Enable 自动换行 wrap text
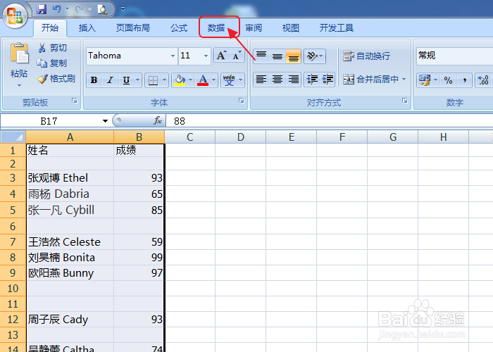This screenshot has height=352, width=493. point(367,56)
